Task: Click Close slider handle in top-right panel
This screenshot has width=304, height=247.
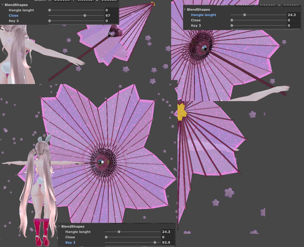Action: coord(232,20)
